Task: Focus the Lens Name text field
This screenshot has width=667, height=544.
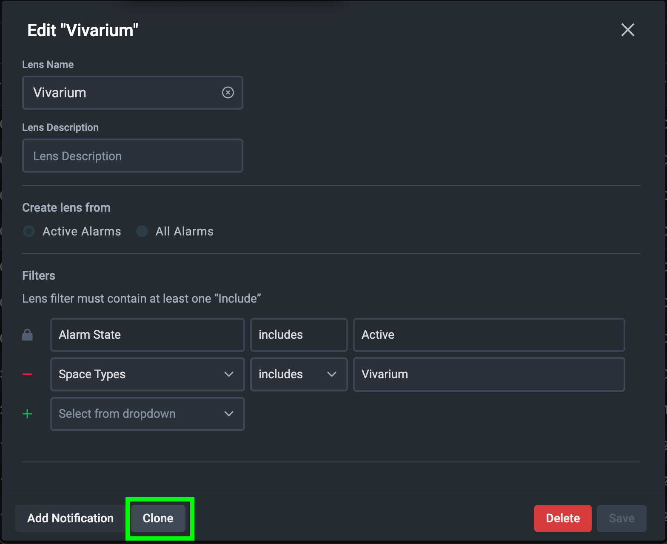Action: coord(123,93)
